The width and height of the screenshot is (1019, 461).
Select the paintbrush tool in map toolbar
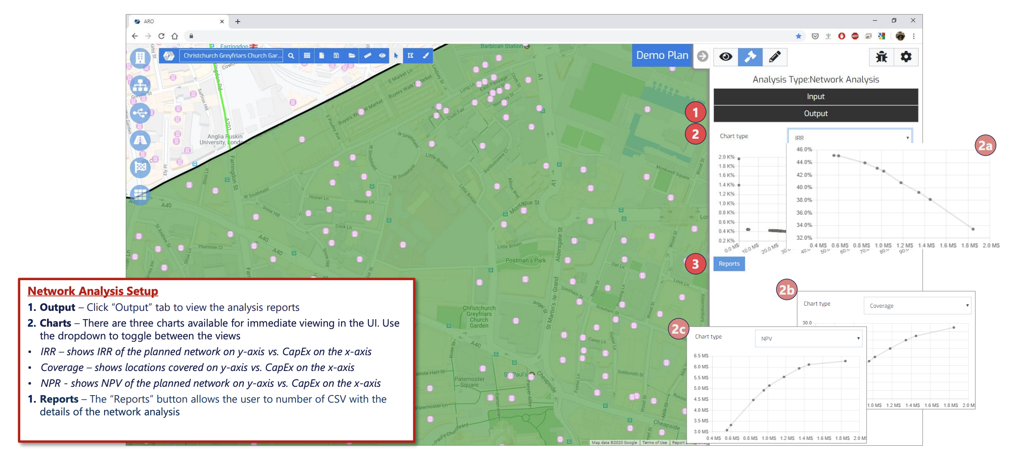tap(426, 56)
